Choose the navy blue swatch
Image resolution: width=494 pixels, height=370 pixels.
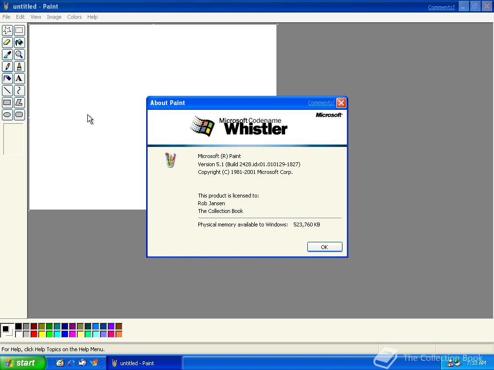pyautogui.click(x=65, y=327)
